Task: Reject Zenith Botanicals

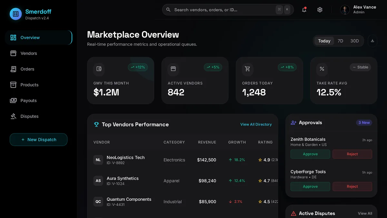Action: [x=352, y=154]
